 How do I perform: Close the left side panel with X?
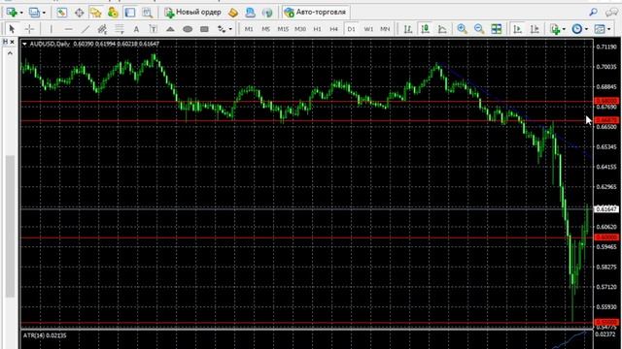13,42
